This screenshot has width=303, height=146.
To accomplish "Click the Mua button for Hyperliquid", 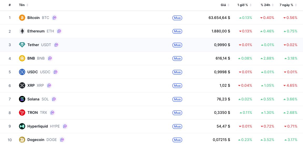I will (177, 126).
